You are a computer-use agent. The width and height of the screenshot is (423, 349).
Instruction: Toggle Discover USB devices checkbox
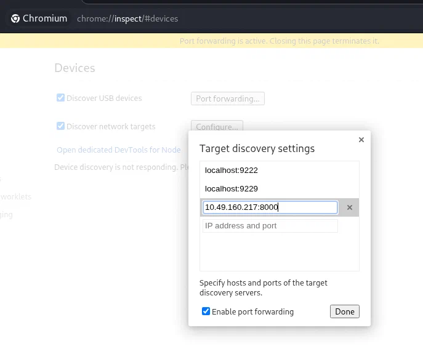tap(60, 98)
